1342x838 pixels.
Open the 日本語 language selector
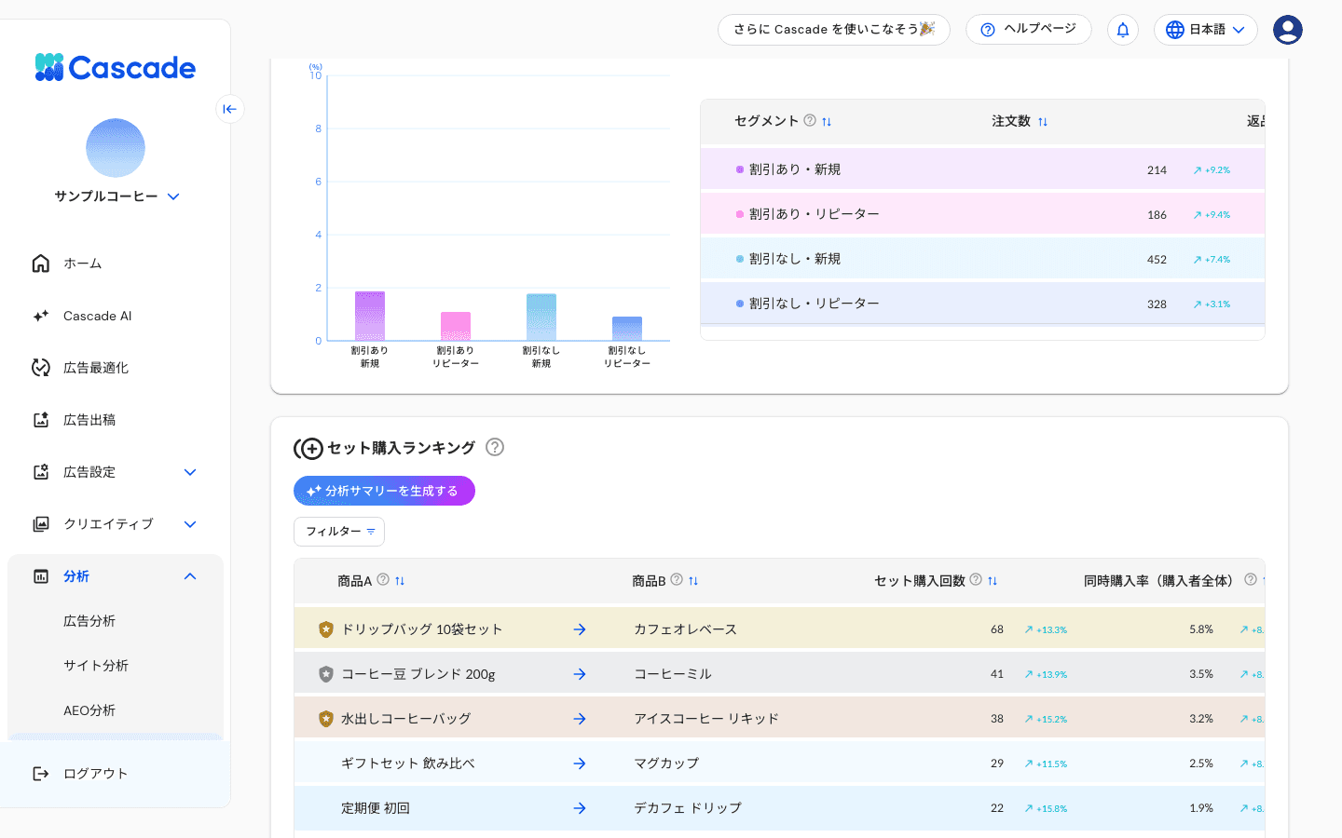[1205, 30]
